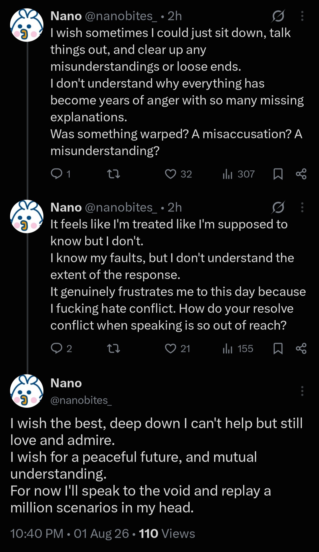Bookmark the first tweet
The image size is (319, 552).
tap(278, 174)
